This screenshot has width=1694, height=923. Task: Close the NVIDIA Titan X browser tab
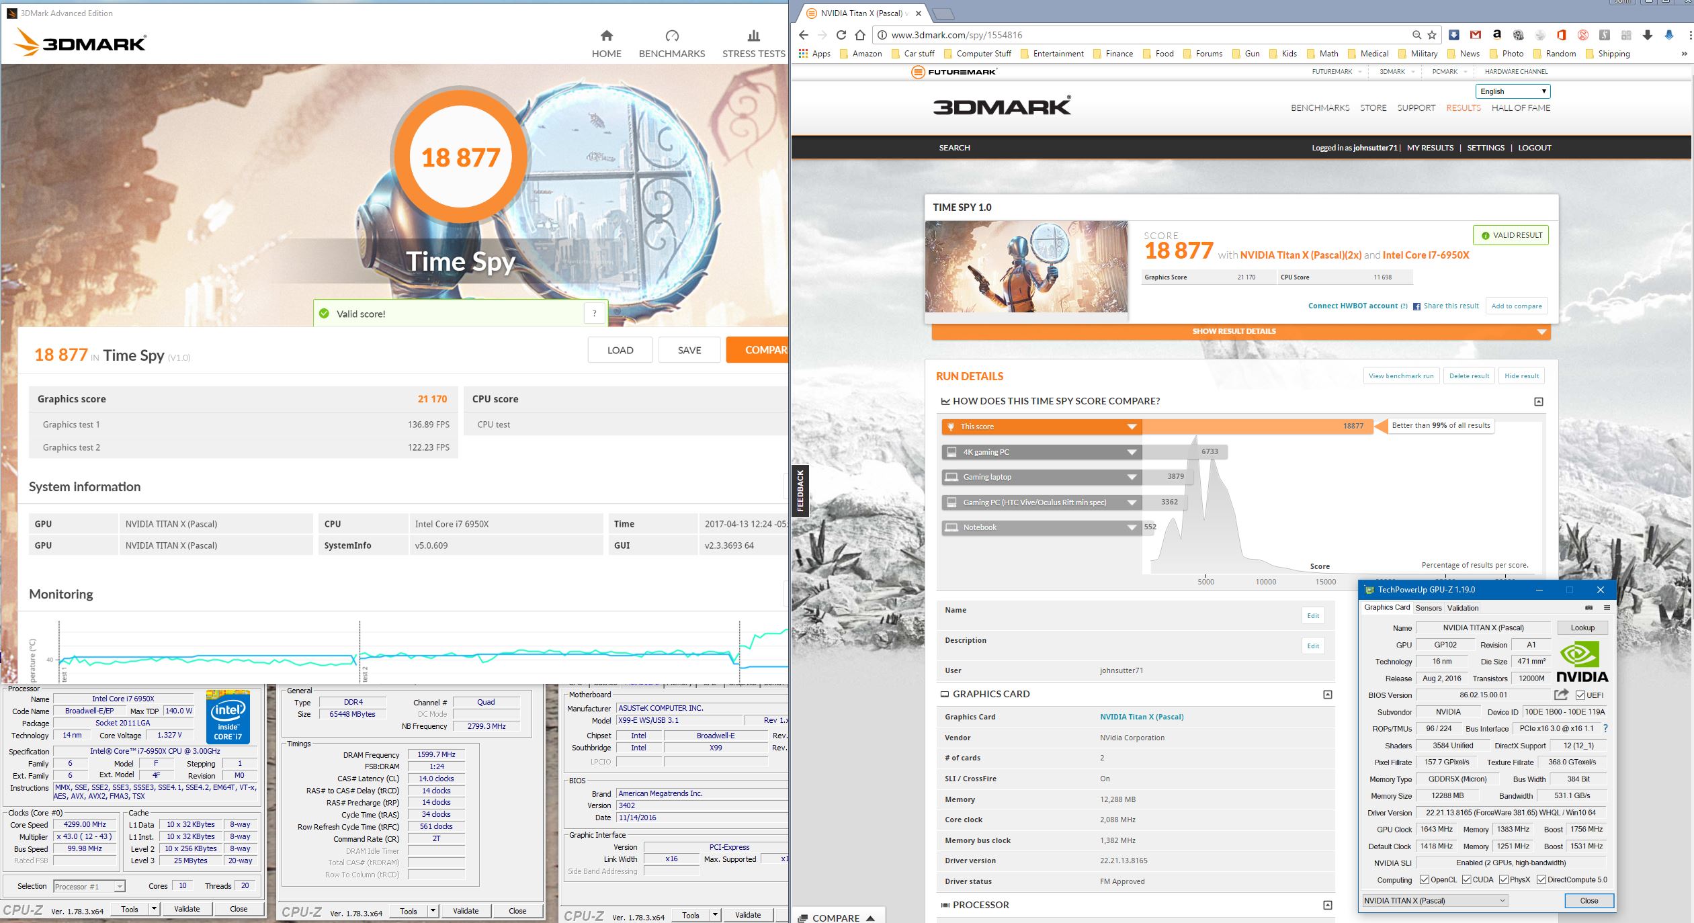(919, 13)
